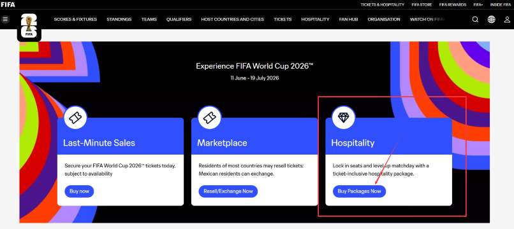Open the search magnifier icon

click(x=475, y=19)
